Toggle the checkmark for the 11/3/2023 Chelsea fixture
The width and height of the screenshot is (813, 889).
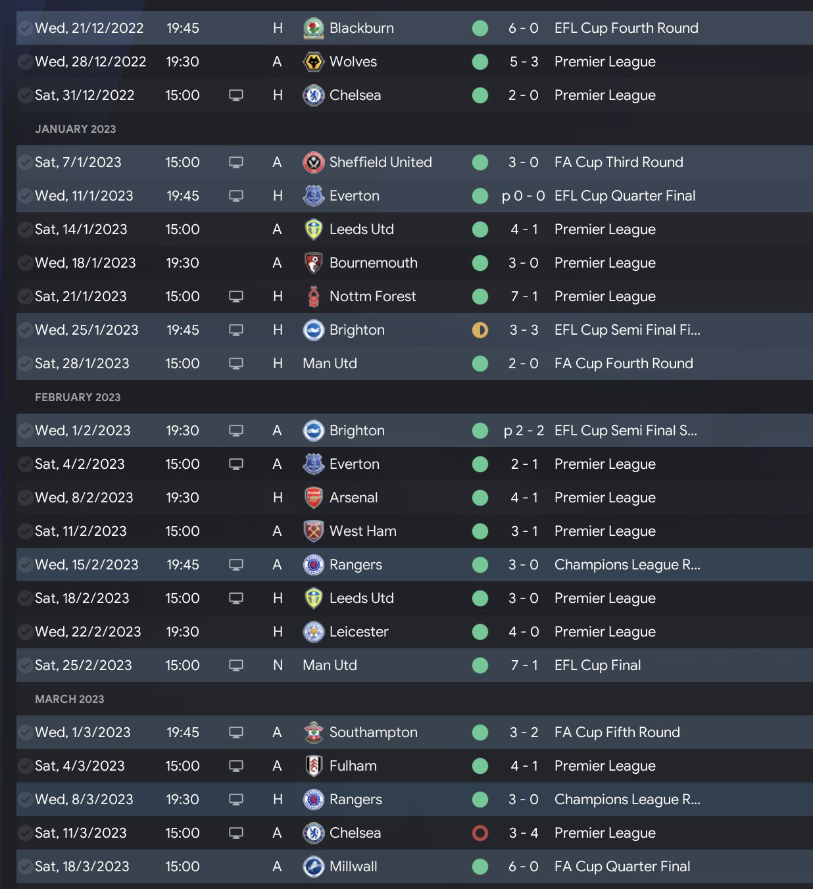[x=26, y=833]
